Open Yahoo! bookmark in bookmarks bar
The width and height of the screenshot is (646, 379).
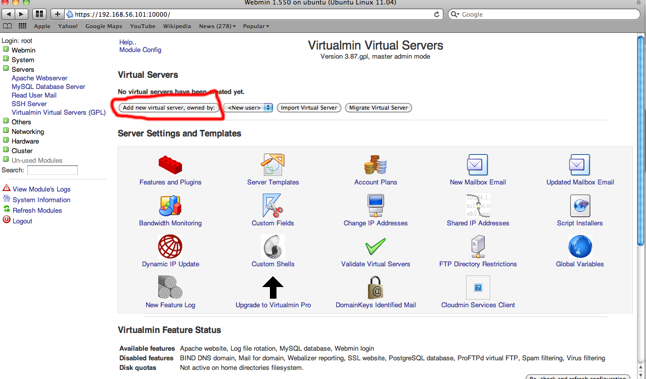[x=68, y=26]
